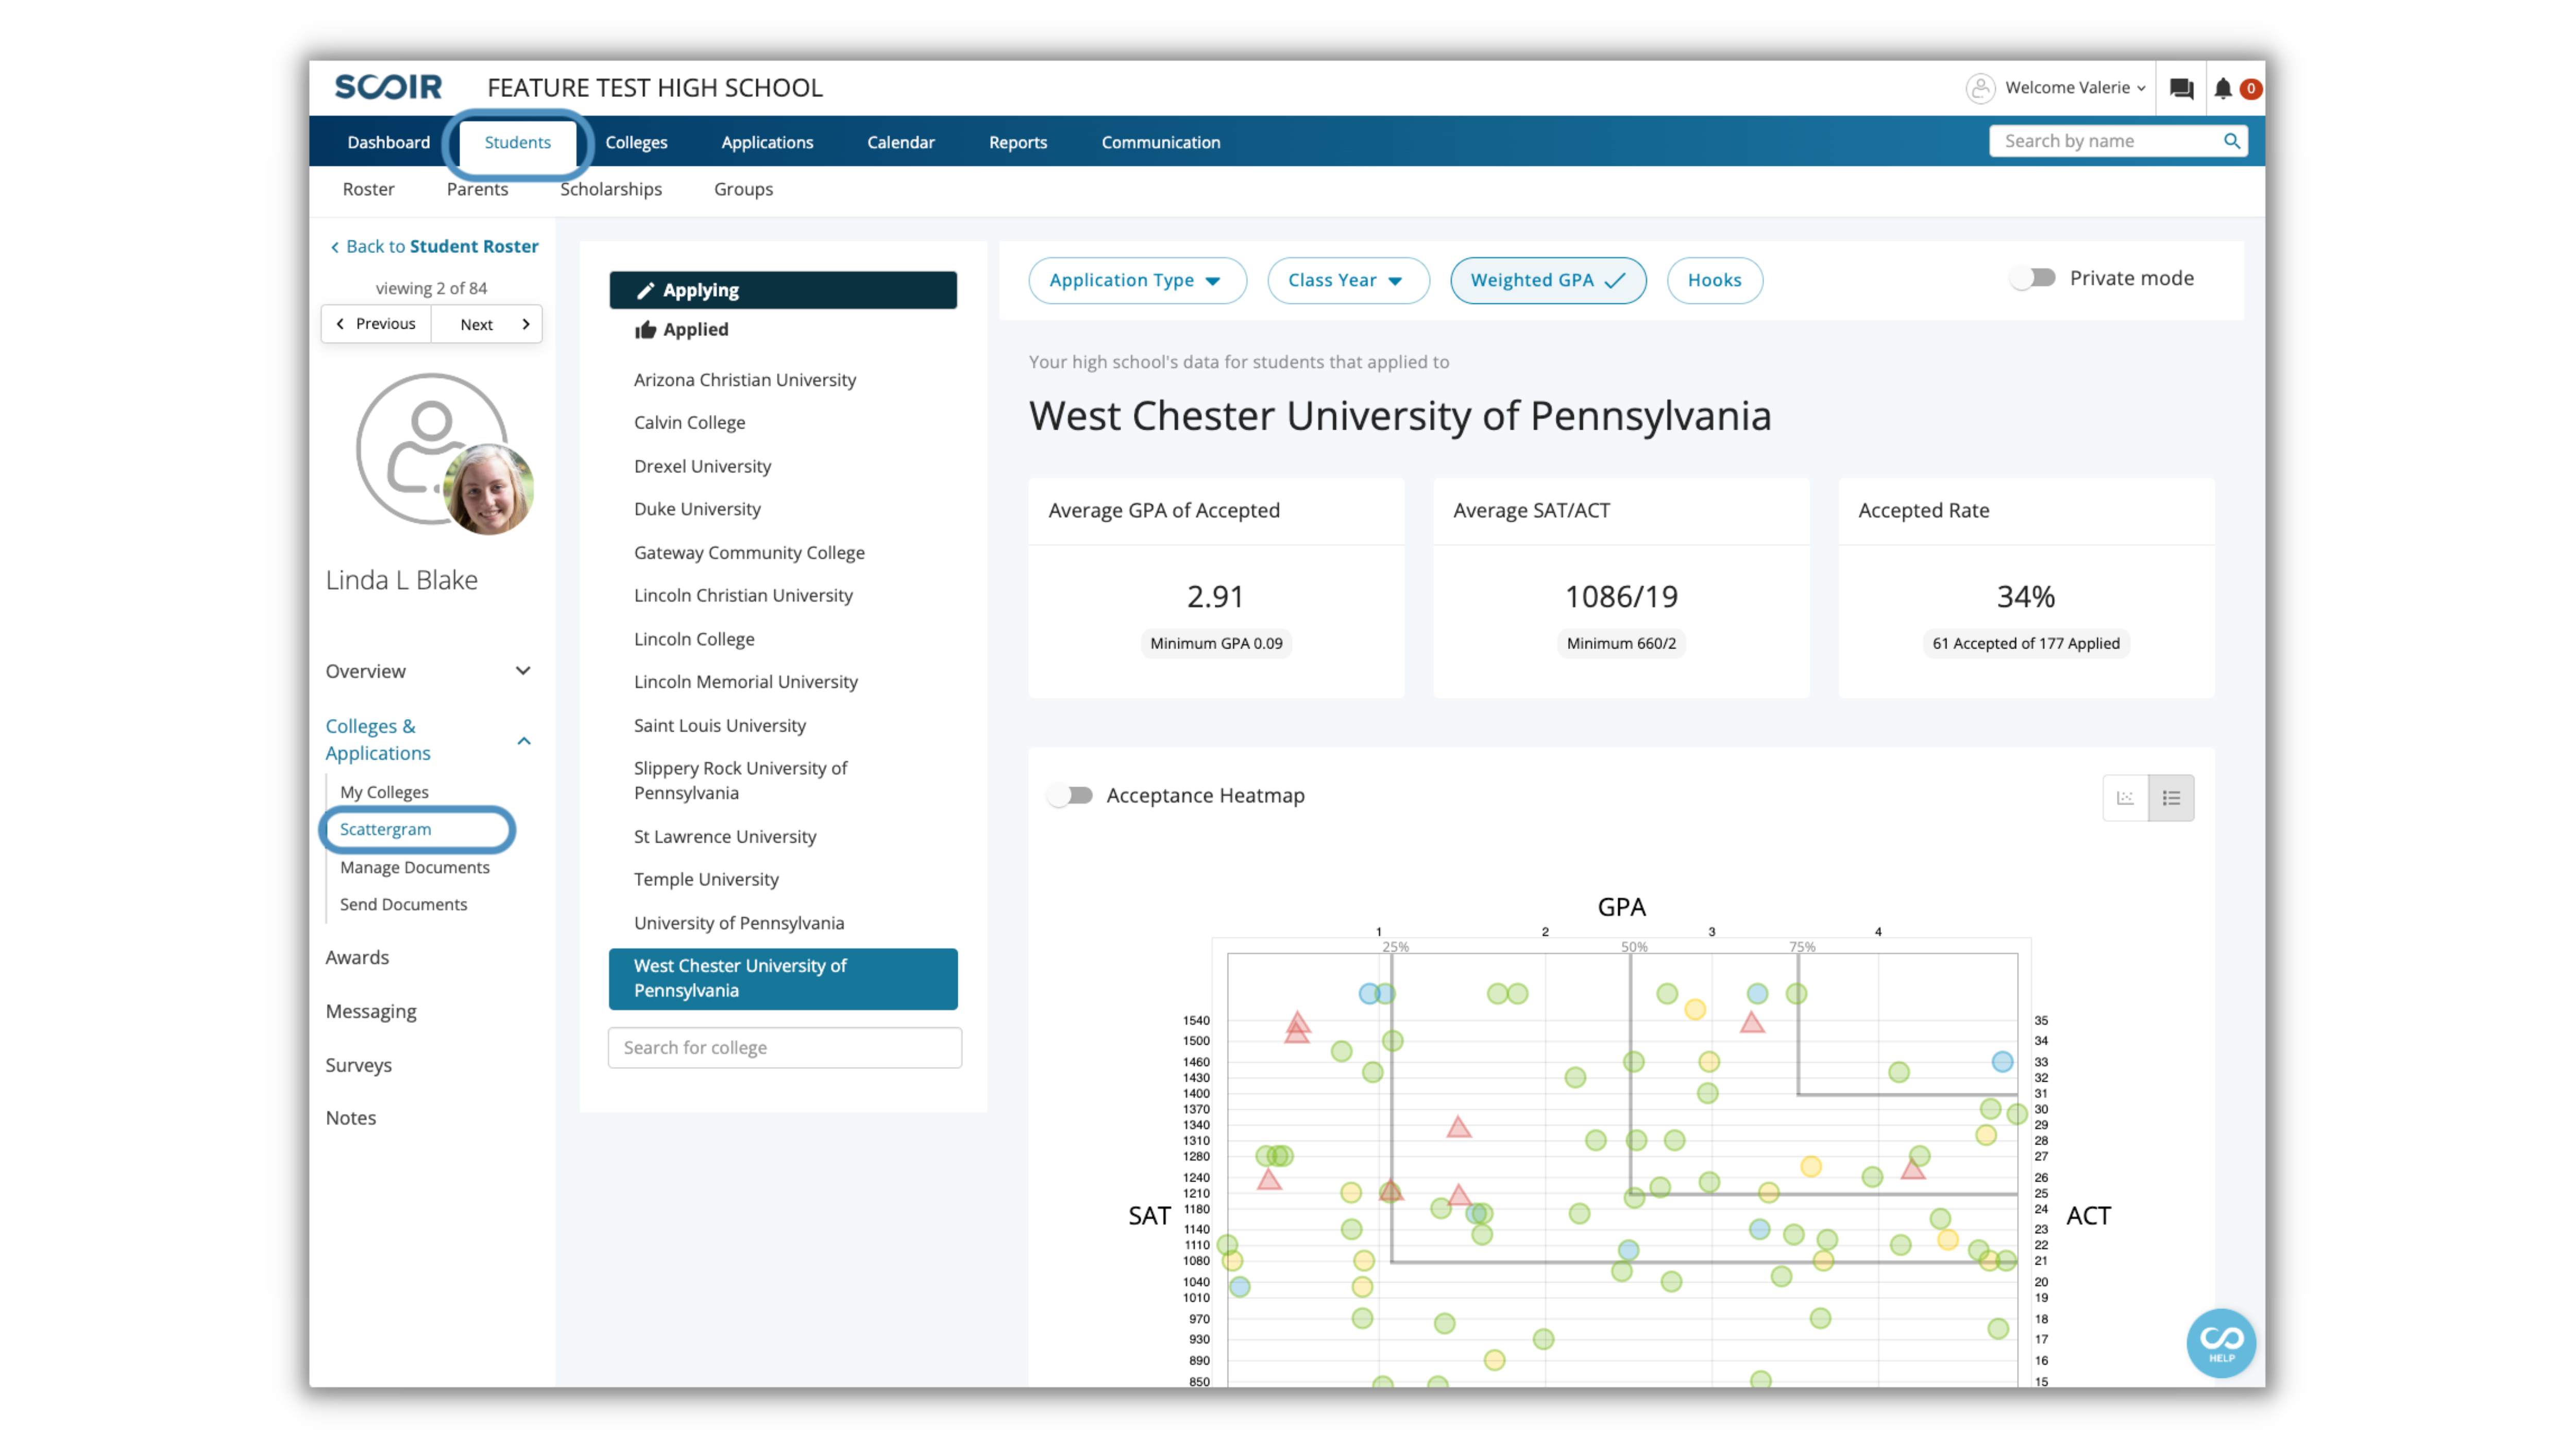Image resolution: width=2576 pixels, height=1449 pixels.
Task: Select the Roster sub-tab
Action: (368, 189)
